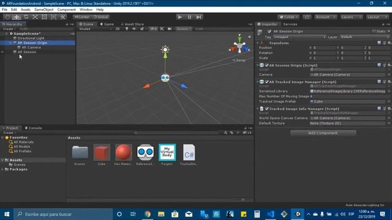This screenshot has width=392, height=220.
Task: Open the Tag dropdown (Untagged)
Action: (x=300, y=37)
